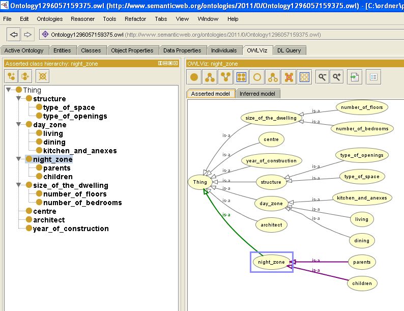Click the OWLViz Show subclasses icon

210,77
